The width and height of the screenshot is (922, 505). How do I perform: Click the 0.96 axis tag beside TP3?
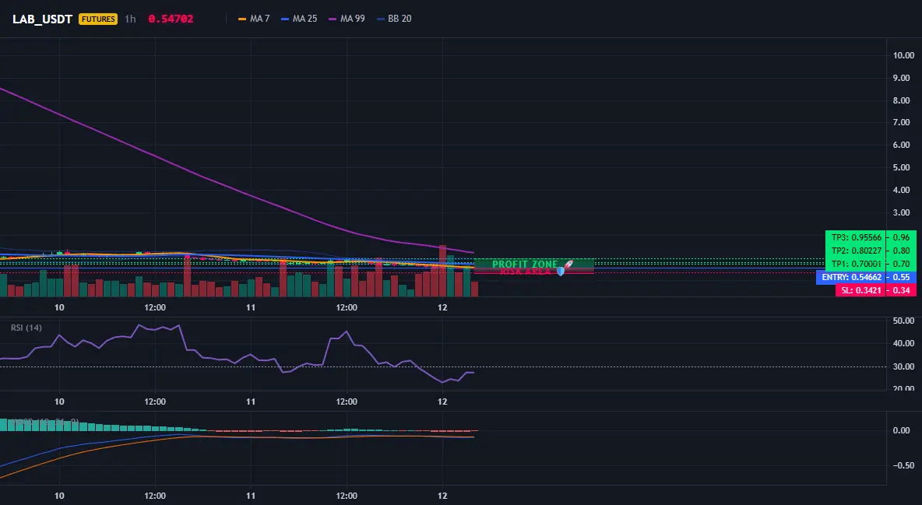(902, 237)
